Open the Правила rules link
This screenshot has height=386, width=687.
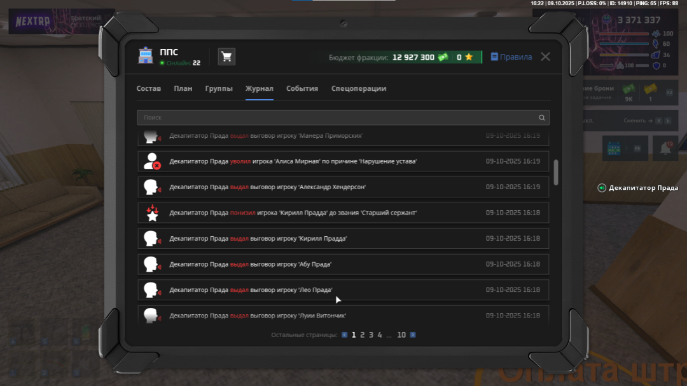tap(511, 57)
